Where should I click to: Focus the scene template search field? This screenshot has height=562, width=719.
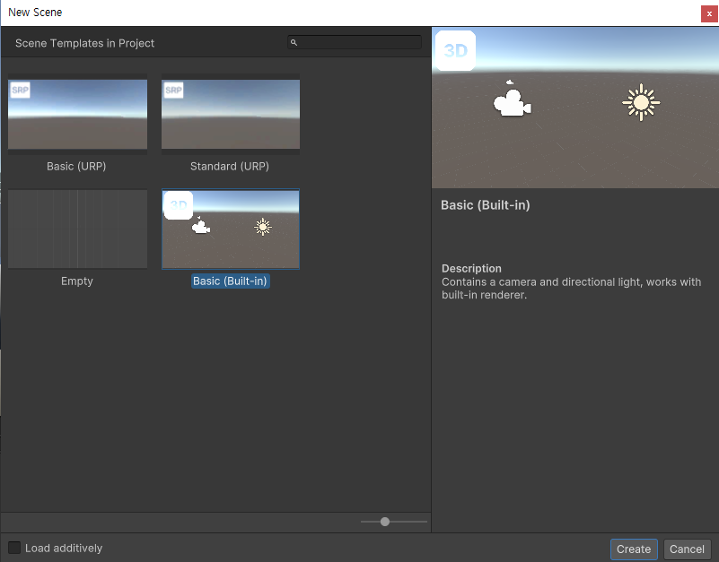pos(355,43)
